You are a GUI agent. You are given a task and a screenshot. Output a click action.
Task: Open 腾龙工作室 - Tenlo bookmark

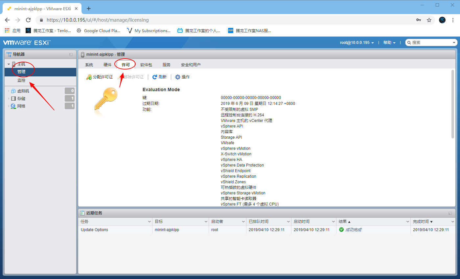(x=48, y=30)
